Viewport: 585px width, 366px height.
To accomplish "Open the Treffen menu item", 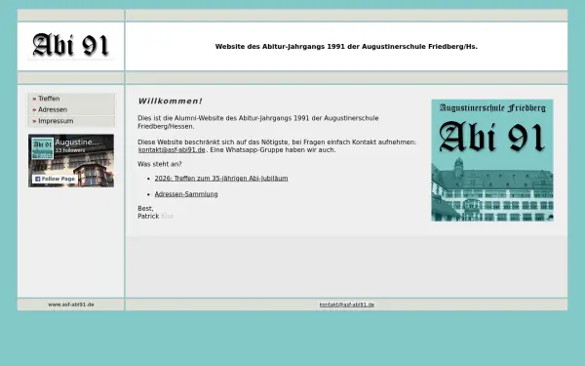I will click(x=71, y=99).
